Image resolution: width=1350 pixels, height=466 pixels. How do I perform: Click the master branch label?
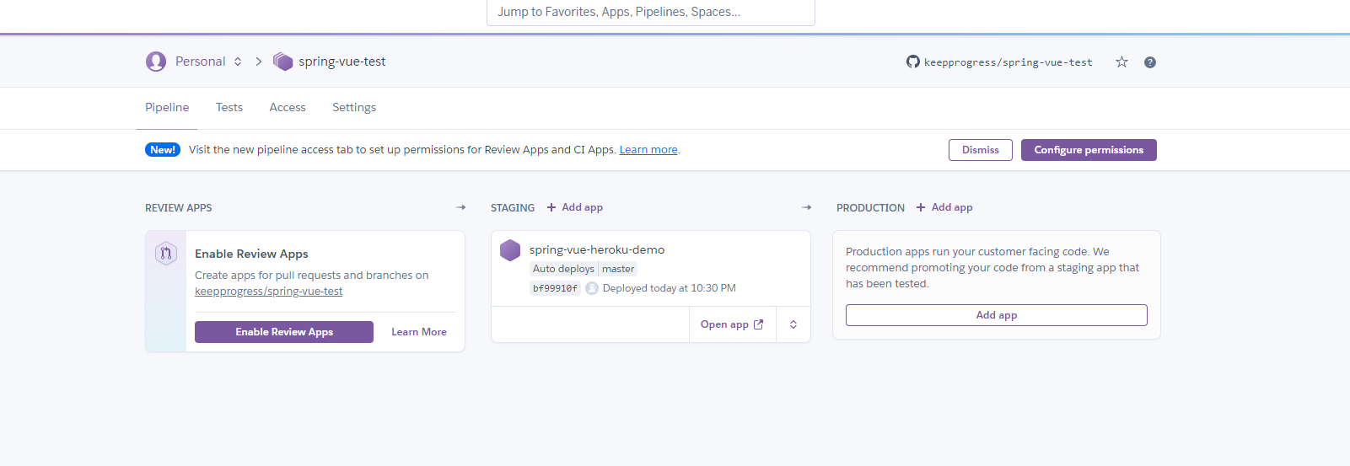point(618,269)
